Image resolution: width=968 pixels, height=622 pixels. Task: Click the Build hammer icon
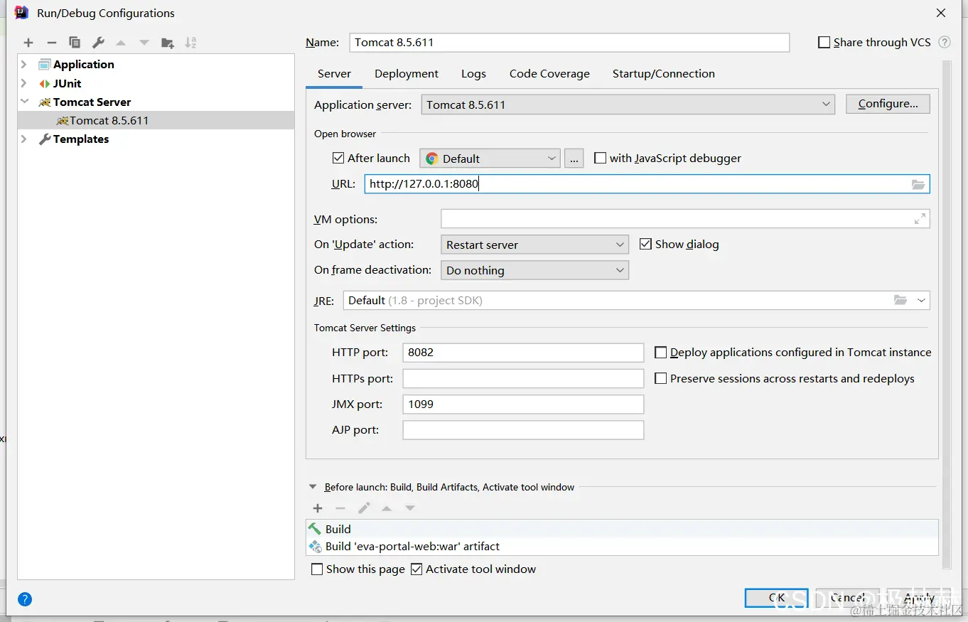[x=315, y=528]
